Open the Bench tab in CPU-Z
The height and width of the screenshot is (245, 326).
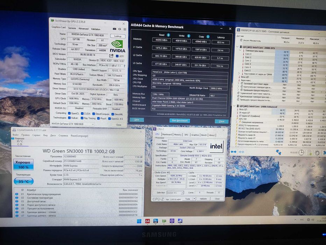[x=204, y=135]
